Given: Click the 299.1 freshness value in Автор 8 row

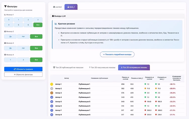Looking at the screenshot, I should [x=160, y=115].
